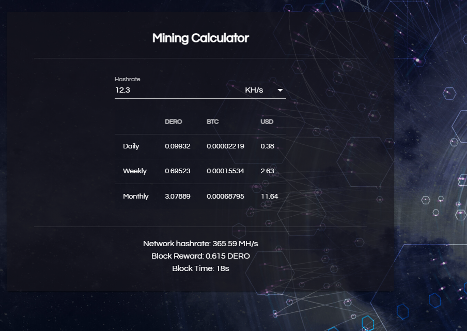Click the BTC column header
The image size is (467, 331).
(x=213, y=122)
